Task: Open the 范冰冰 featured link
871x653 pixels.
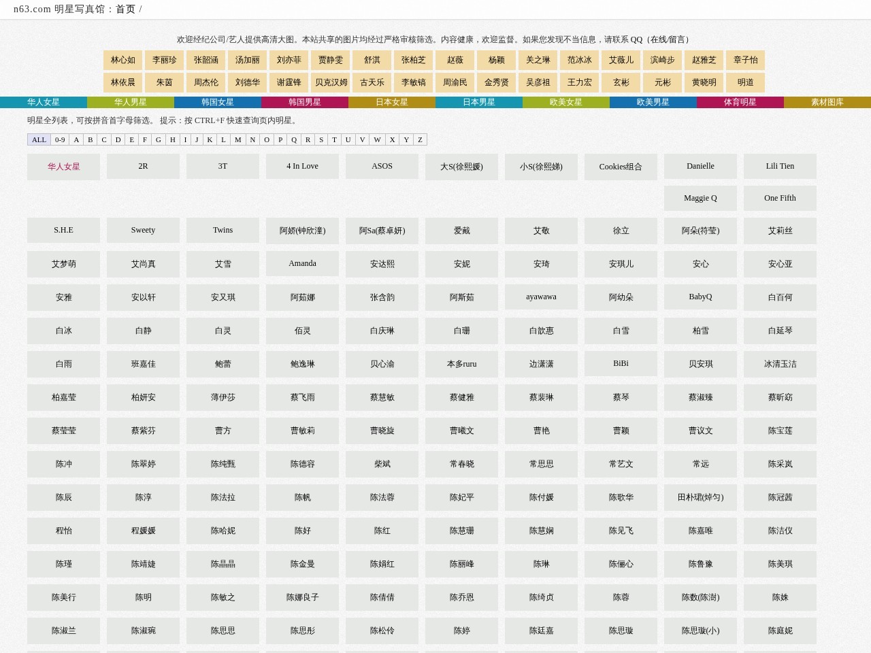Action: [580, 60]
